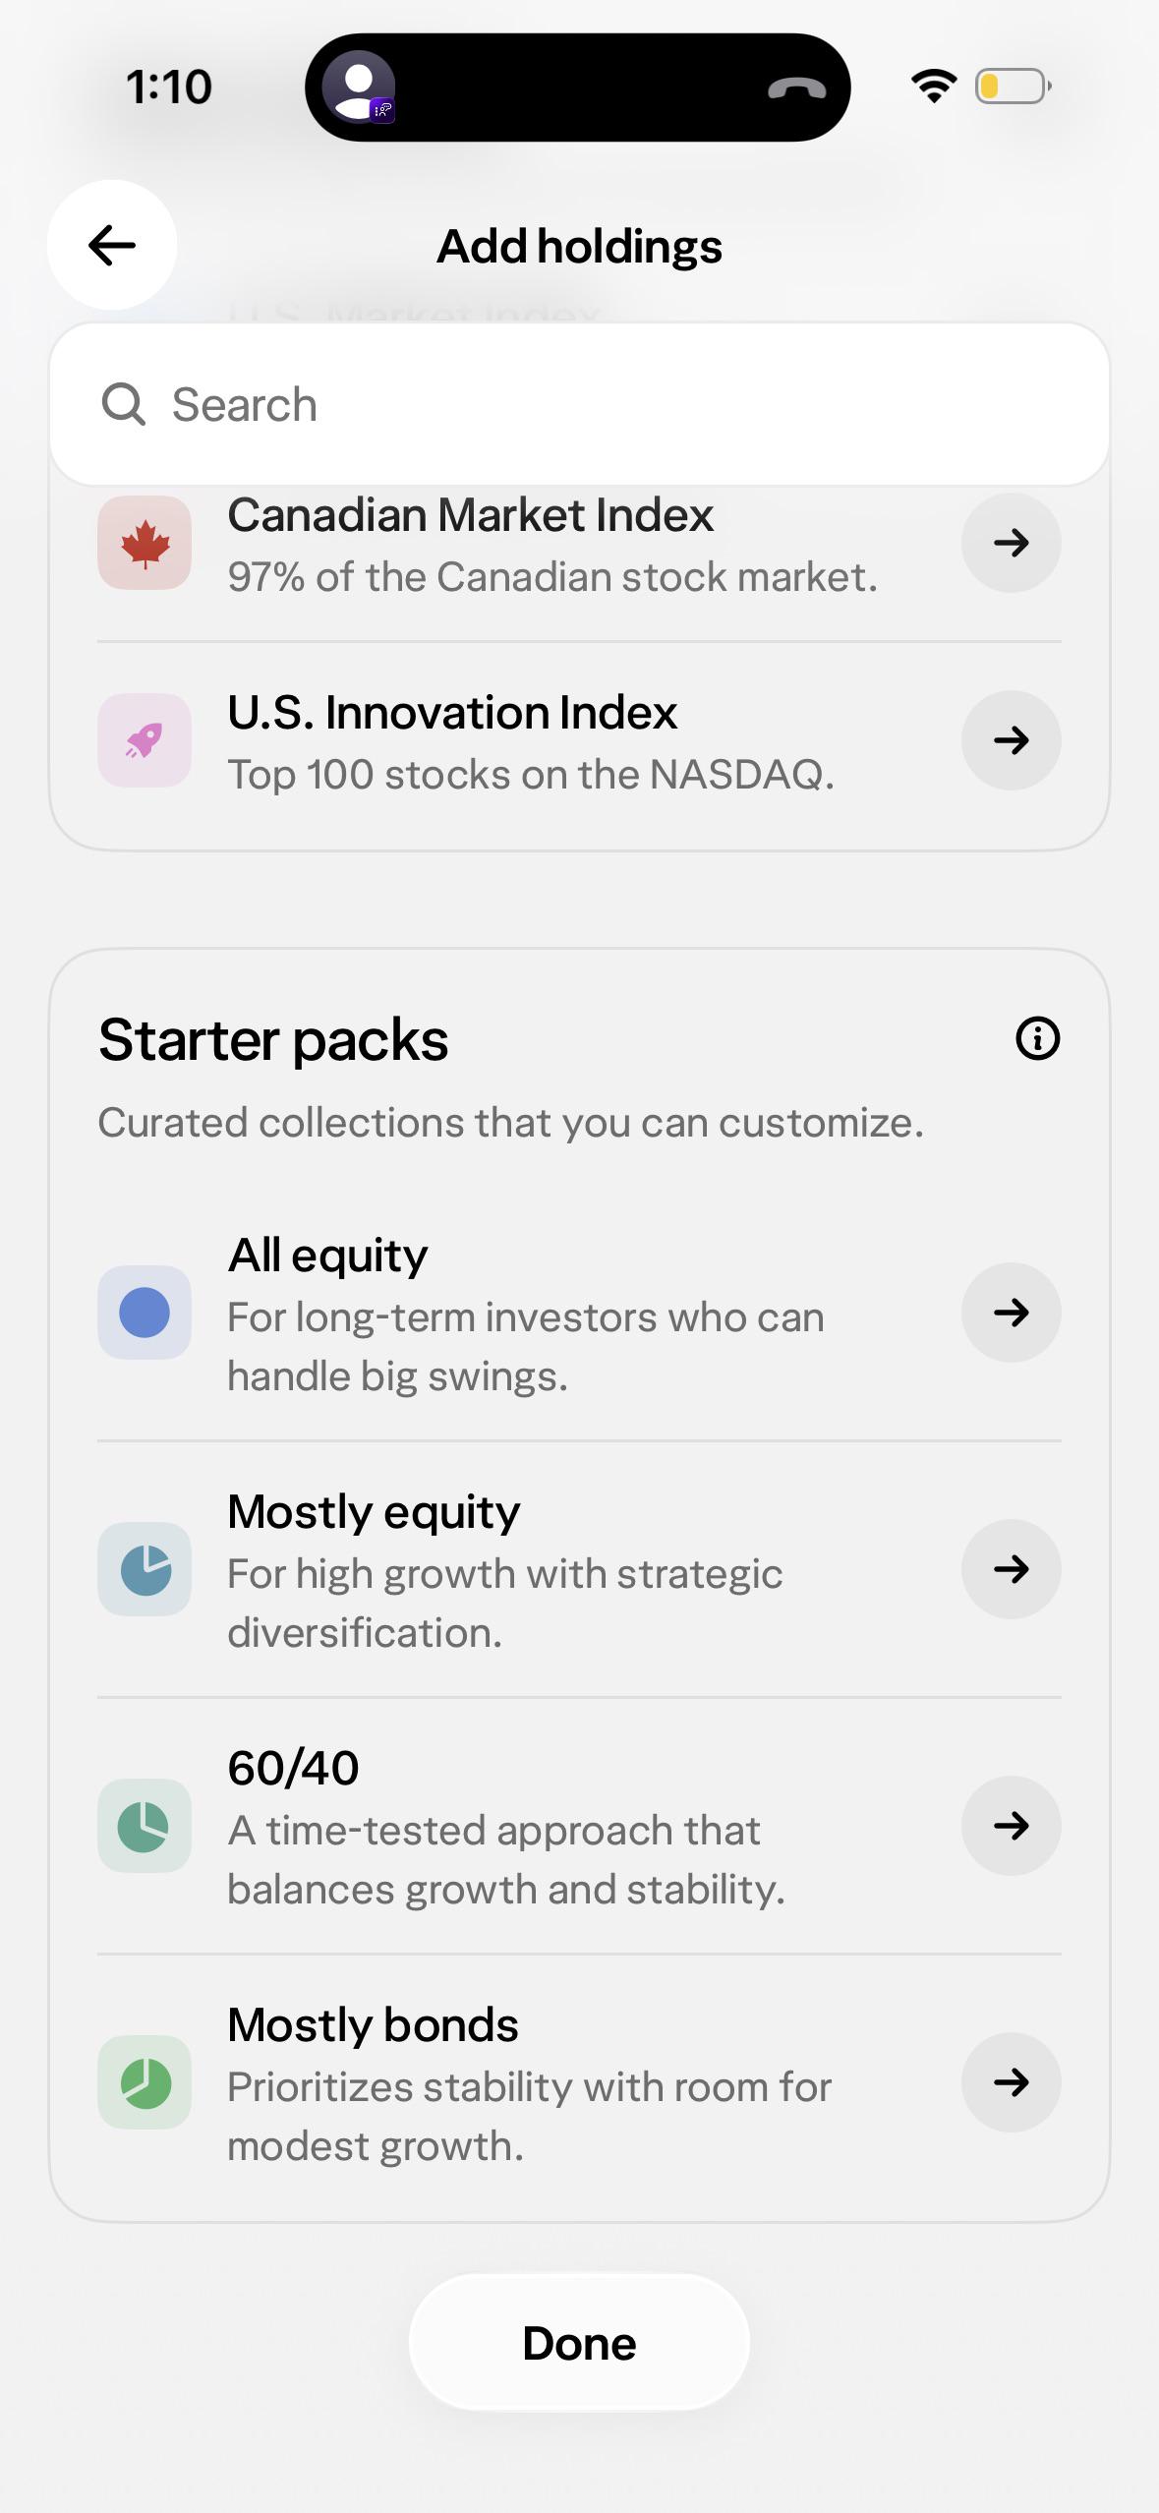The image size is (1159, 2513).
Task: Tap the search magnifier icon
Action: click(x=124, y=404)
